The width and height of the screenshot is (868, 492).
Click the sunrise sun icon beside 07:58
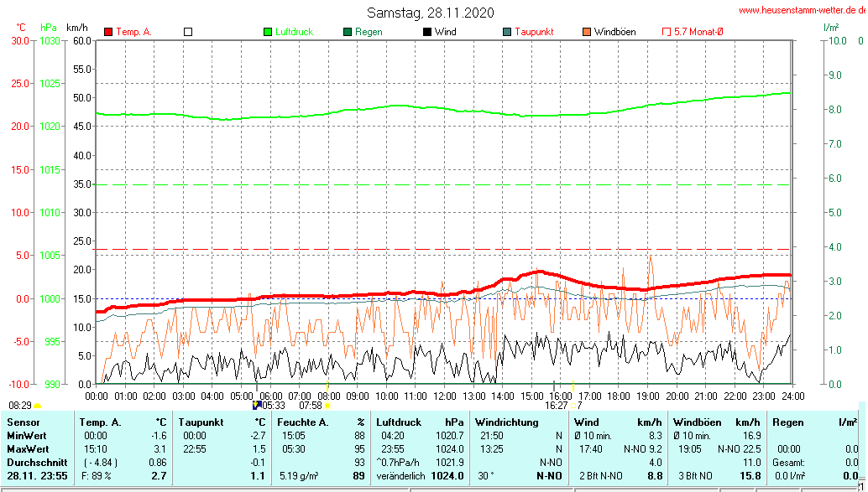[x=328, y=406]
